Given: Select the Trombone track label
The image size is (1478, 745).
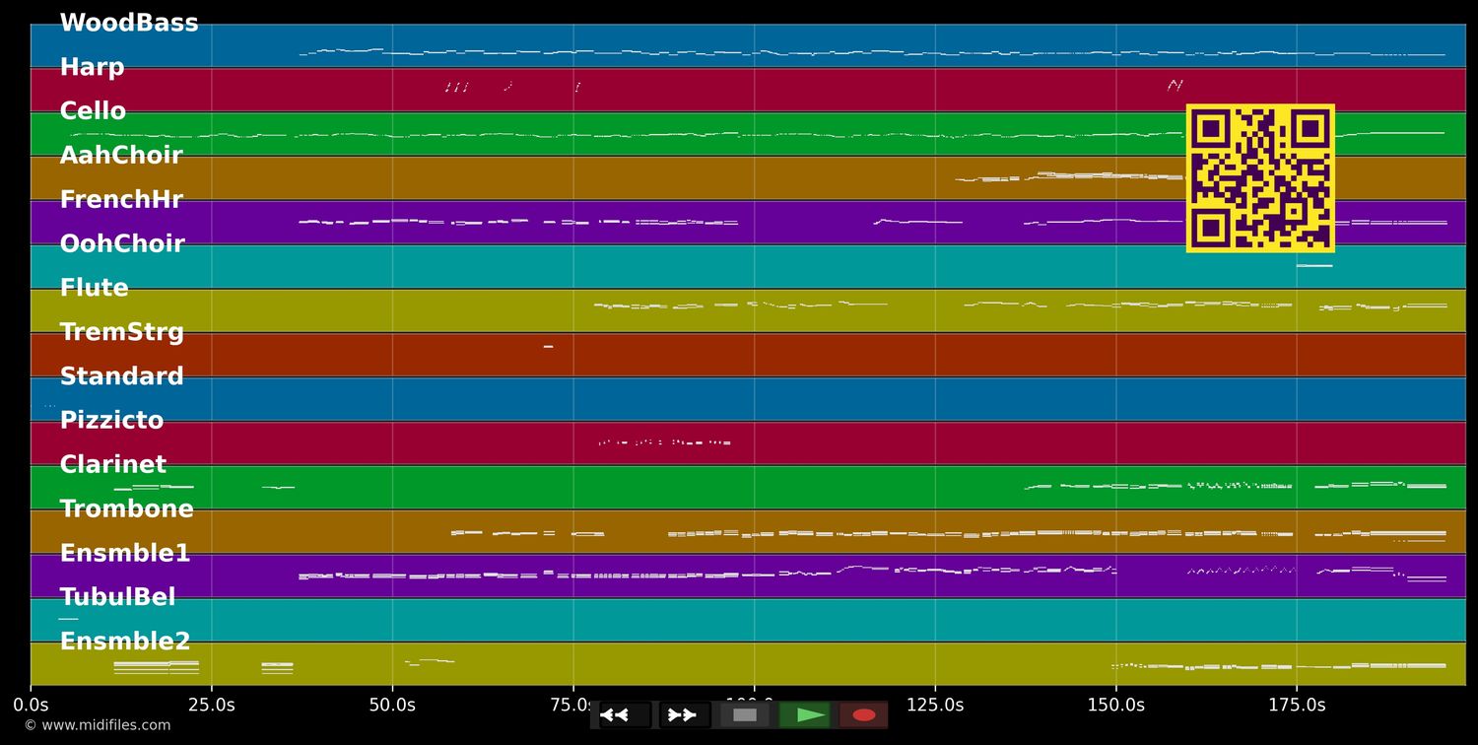Looking at the screenshot, I should (x=126, y=509).
